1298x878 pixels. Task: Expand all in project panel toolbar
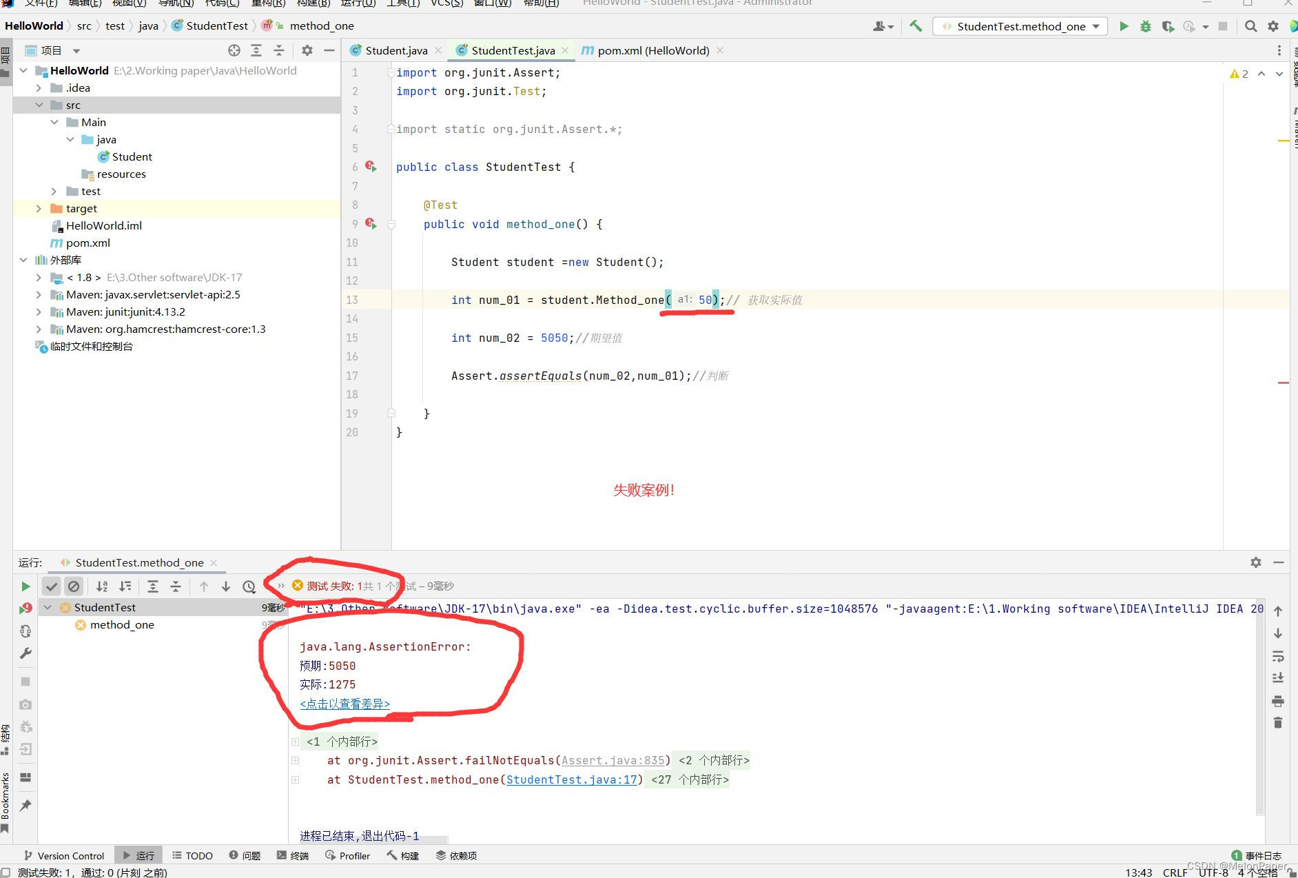pos(256,50)
